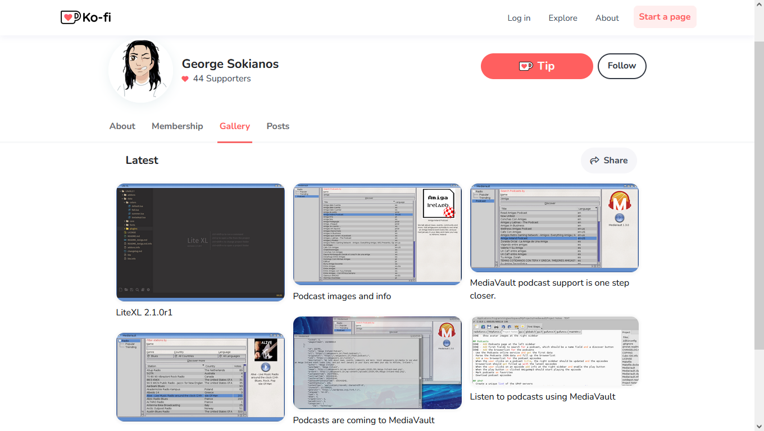Click the Start a page button

pyautogui.click(x=665, y=17)
